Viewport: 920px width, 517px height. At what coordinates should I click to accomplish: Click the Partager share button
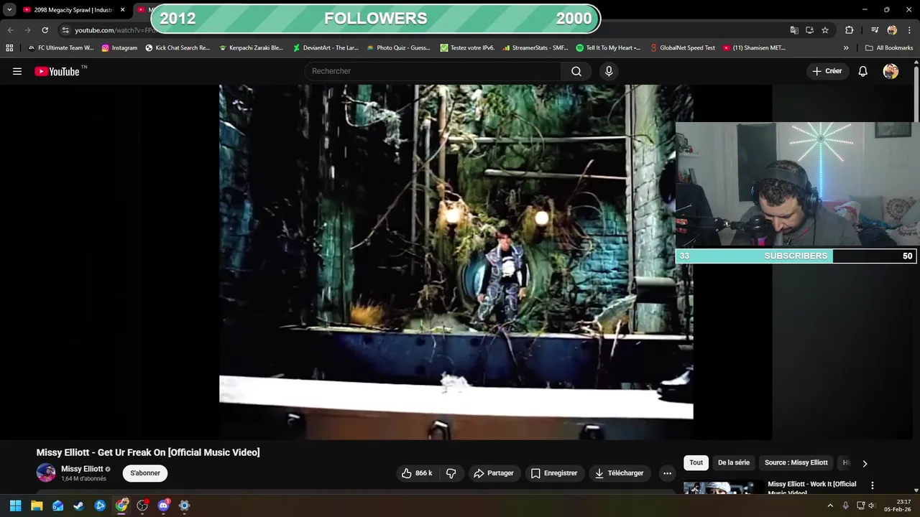(x=494, y=473)
